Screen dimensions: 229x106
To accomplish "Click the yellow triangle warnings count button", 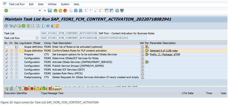I will pyautogui.click(x=39, y=89).
